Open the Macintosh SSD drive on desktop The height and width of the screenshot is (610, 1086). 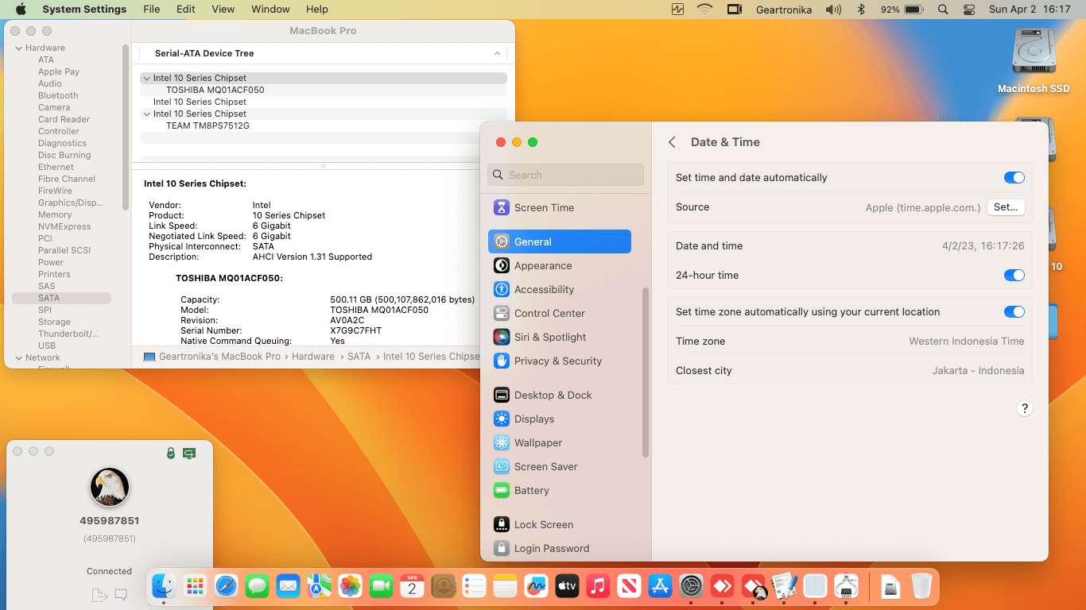[1034, 60]
